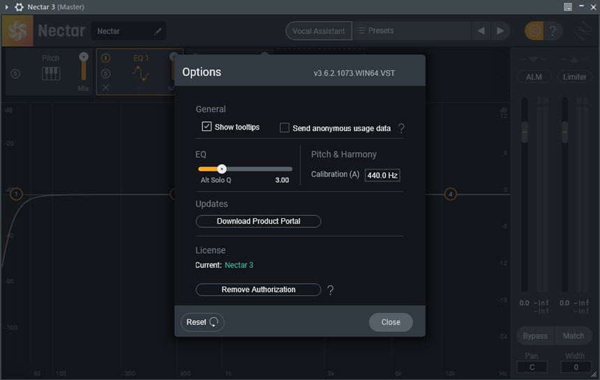Viewport: 600px width, 380px height.
Task: Expand the plugin window arrow in title bar
Action: click(x=6, y=7)
